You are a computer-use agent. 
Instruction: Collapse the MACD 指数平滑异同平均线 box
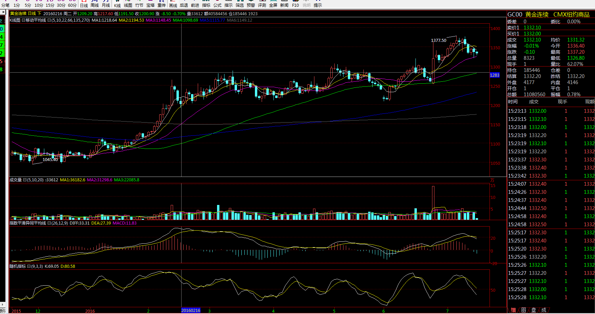tap(49, 223)
